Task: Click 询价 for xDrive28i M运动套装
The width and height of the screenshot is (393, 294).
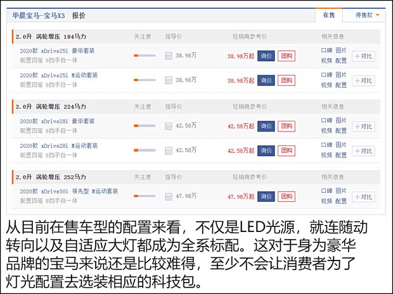Action: [x=266, y=150]
